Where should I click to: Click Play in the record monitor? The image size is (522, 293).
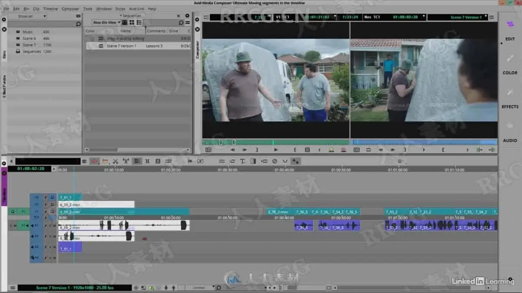424,150
